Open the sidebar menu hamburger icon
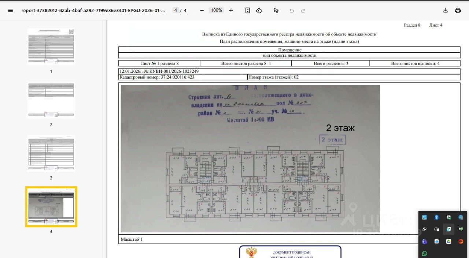This screenshot has height=258, width=469. pos(10,10)
